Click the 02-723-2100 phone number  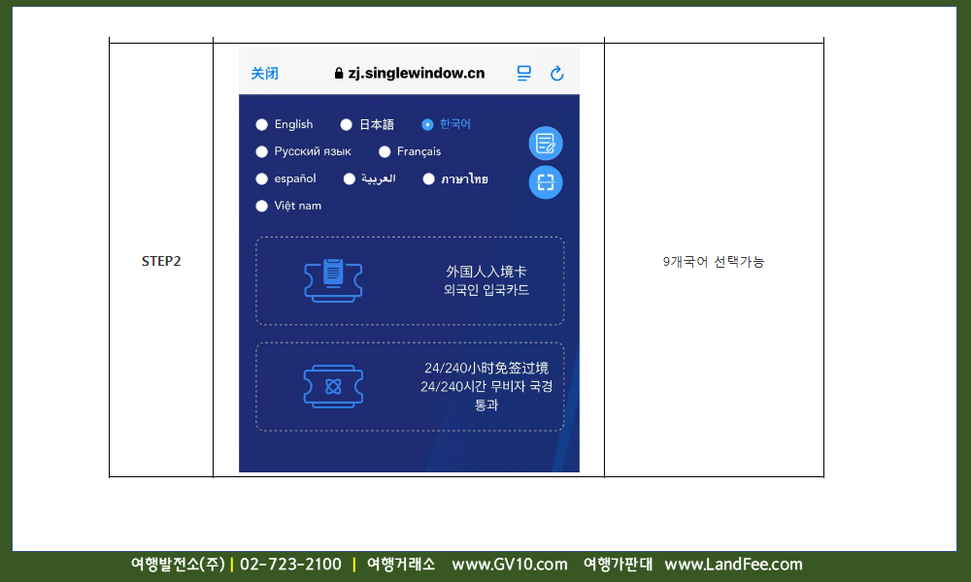[x=290, y=565]
